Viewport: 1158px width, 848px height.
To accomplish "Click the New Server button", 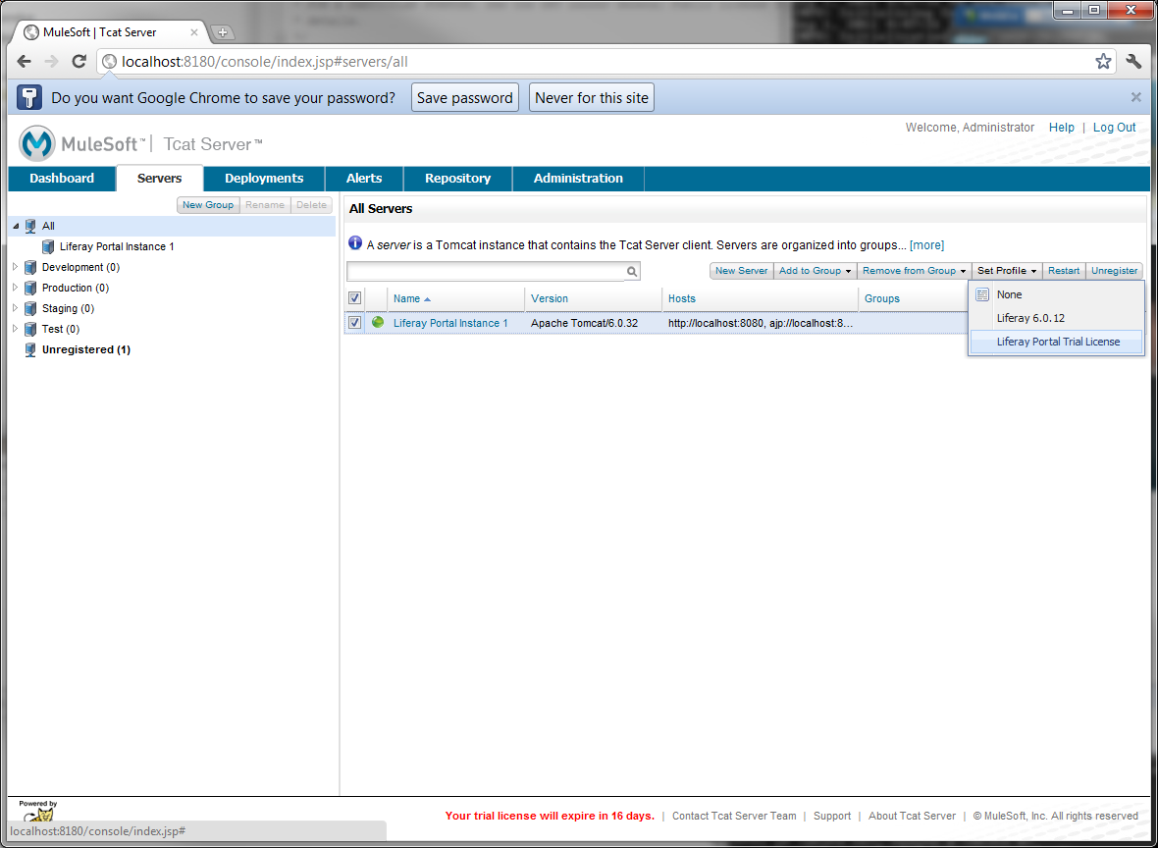I will click(742, 271).
